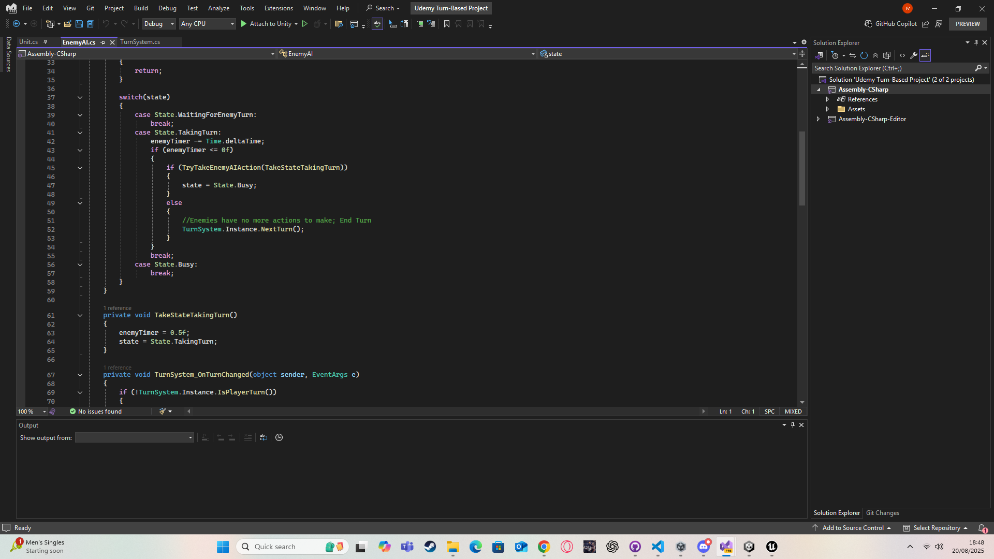Screen dimensions: 994x559
Task: Open the Build menu
Action: pyautogui.click(x=141, y=8)
